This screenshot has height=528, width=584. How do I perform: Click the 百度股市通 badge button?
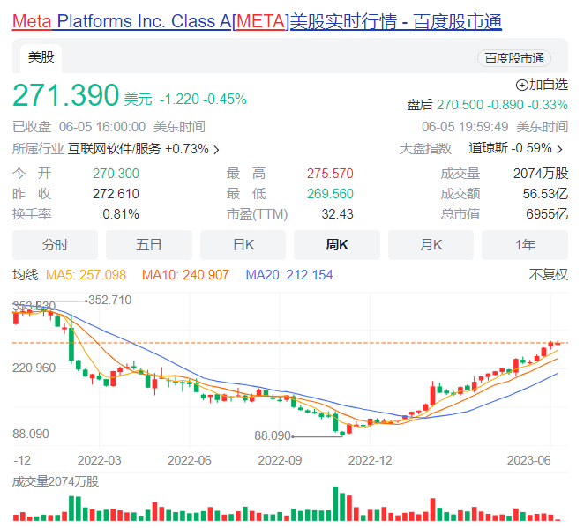tap(514, 58)
